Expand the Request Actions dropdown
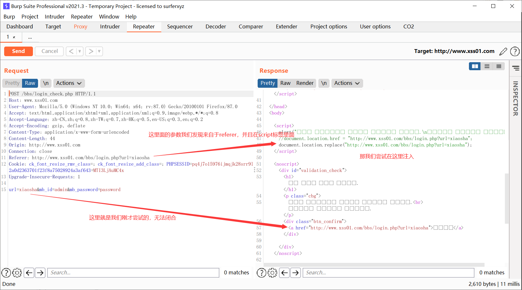The width and height of the screenshot is (522, 290). pos(69,83)
